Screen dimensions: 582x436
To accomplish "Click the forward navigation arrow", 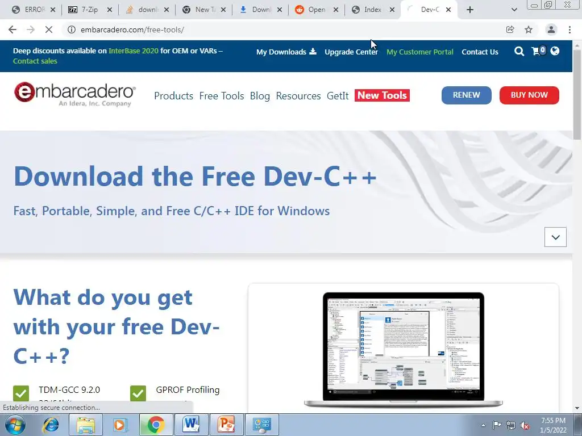I will coord(31,30).
